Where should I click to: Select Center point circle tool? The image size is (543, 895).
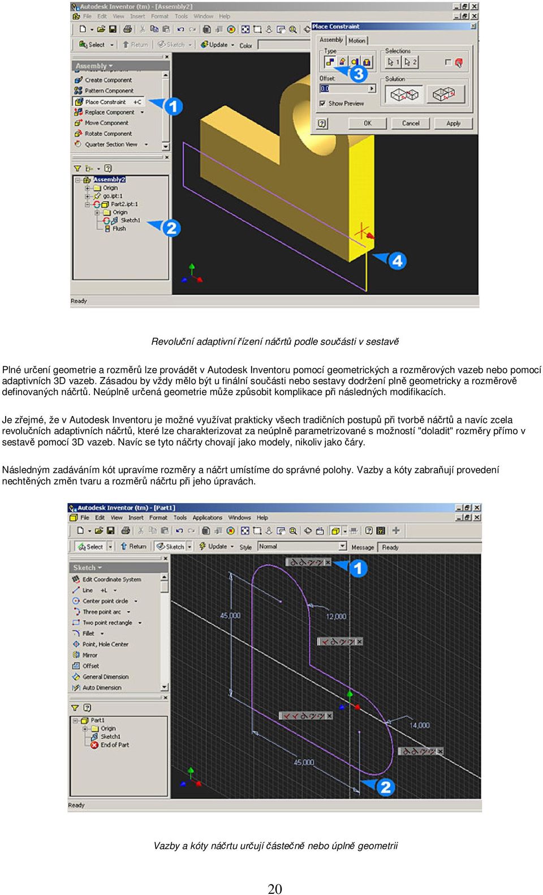(101, 601)
